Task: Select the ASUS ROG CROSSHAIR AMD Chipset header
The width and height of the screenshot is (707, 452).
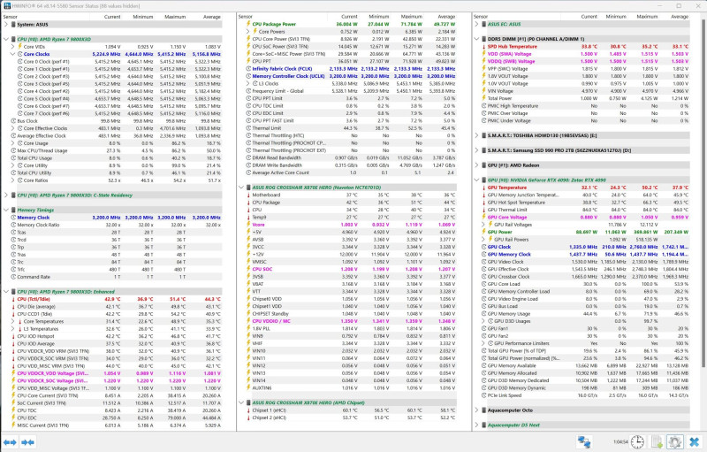Action: pos(351,402)
